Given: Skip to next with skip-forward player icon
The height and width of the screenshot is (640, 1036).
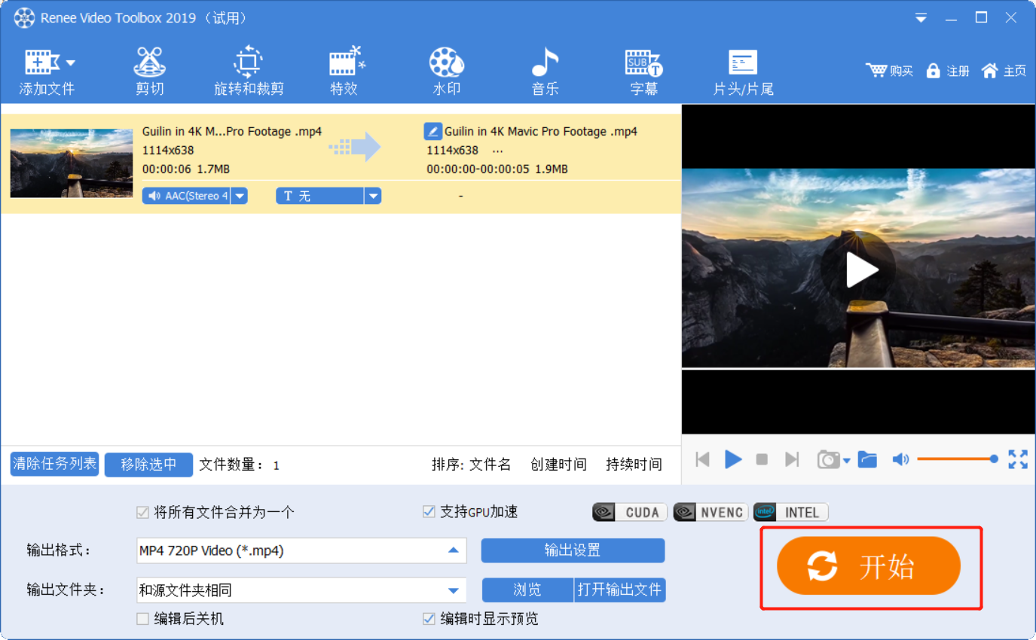Looking at the screenshot, I should pyautogui.click(x=792, y=459).
